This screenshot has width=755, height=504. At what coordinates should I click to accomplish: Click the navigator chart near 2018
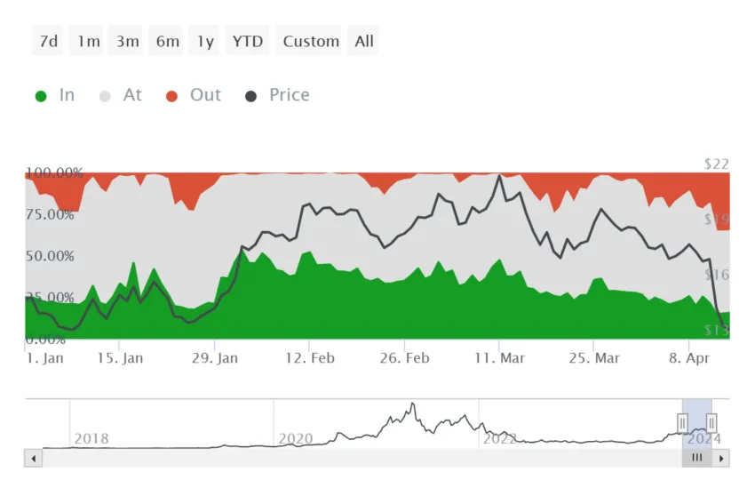click(91, 438)
